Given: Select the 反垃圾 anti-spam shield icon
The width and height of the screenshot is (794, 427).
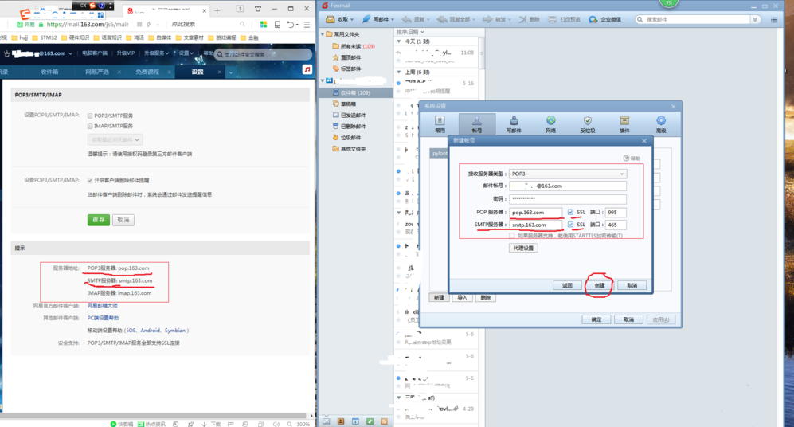Looking at the screenshot, I should point(587,122).
